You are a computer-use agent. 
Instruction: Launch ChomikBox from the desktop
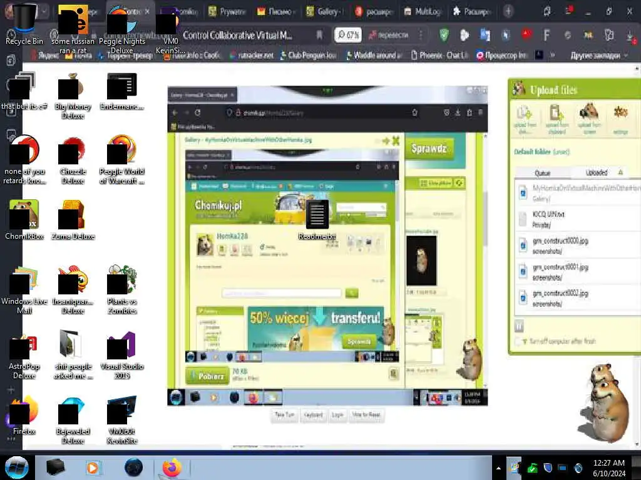click(x=24, y=219)
